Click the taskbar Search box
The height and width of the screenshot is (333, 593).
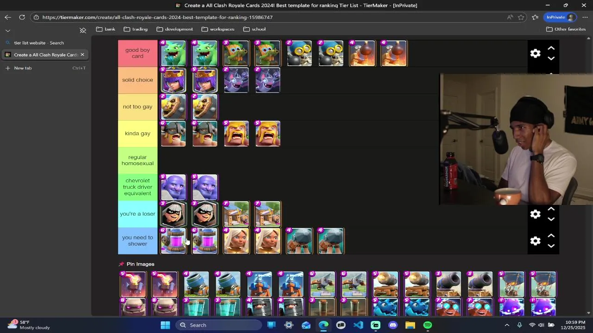tap(219, 325)
